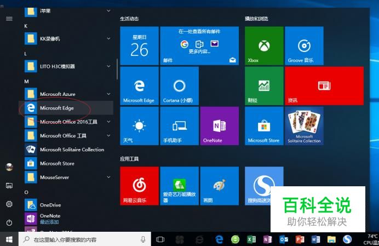Open the Cortana tile
Image resolution: width=379 pixels, height=246 pixels.
tap(179, 86)
